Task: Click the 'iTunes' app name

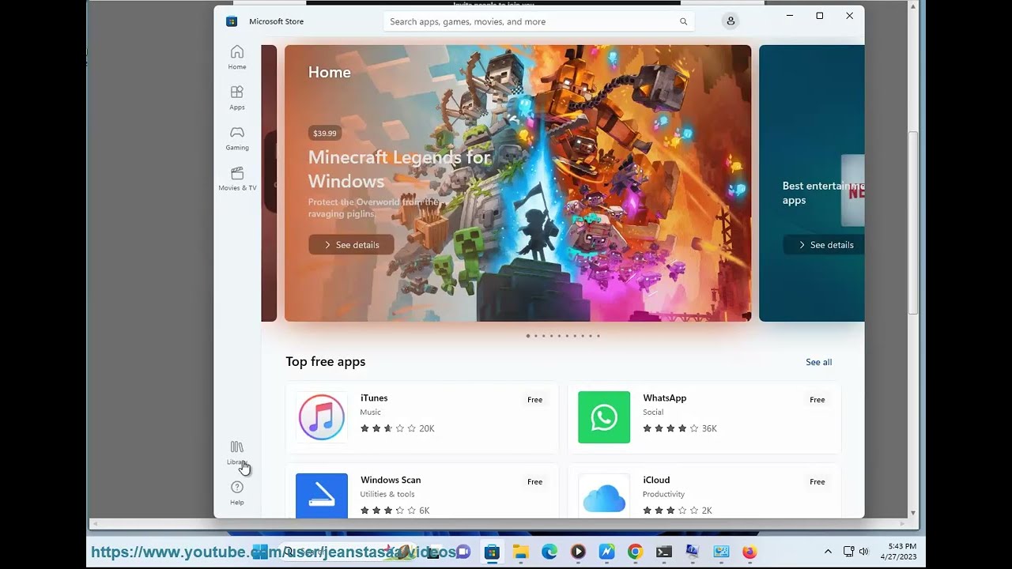Action: pos(374,398)
